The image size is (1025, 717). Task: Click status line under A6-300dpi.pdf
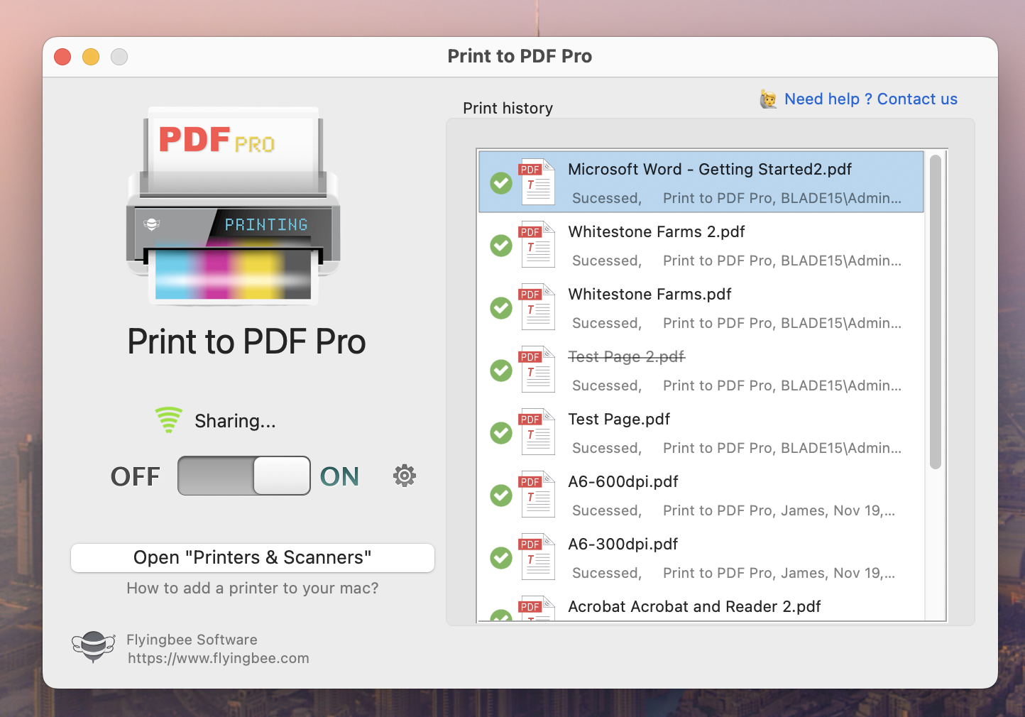point(734,573)
